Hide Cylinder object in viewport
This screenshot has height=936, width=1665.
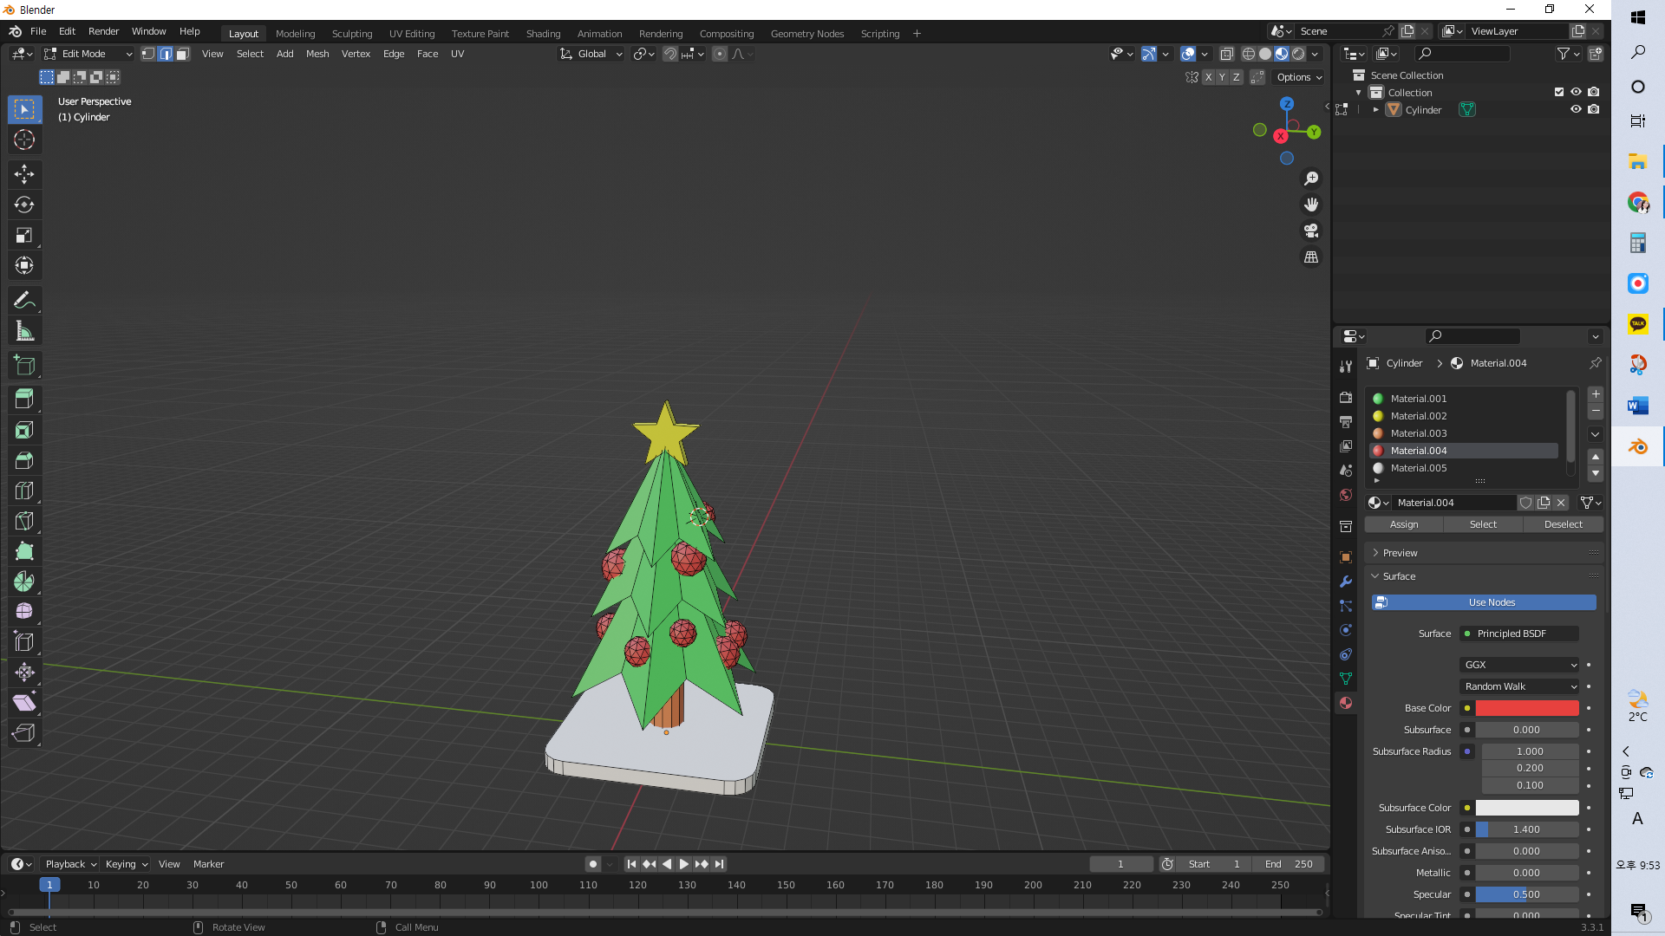[x=1576, y=110]
